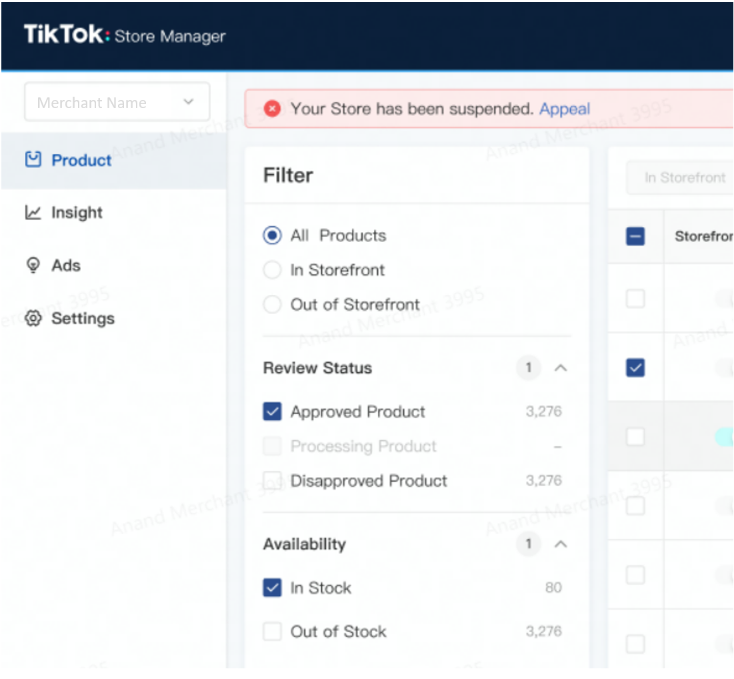Screen dimensions: 734x679
Task: Click the Ads lightbulb icon
Action: click(33, 265)
